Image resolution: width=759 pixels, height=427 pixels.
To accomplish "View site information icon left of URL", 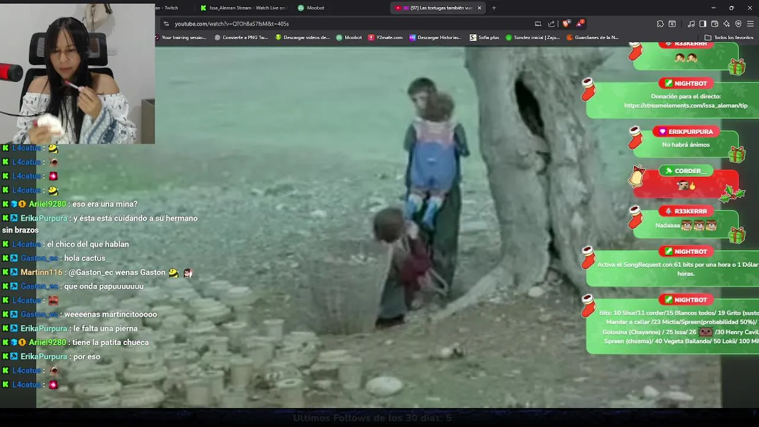I will 167,24.
